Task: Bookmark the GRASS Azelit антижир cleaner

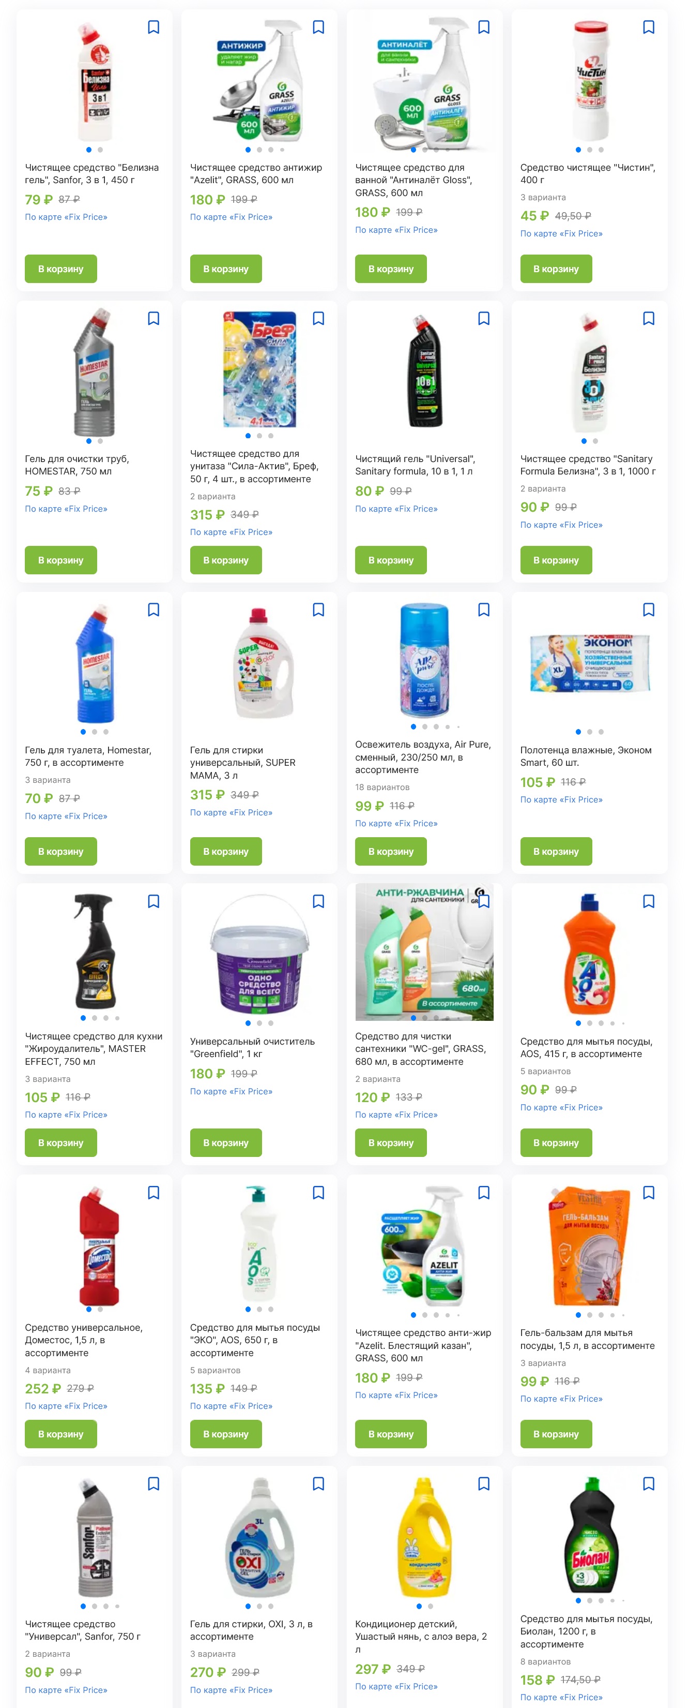Action: point(318,27)
